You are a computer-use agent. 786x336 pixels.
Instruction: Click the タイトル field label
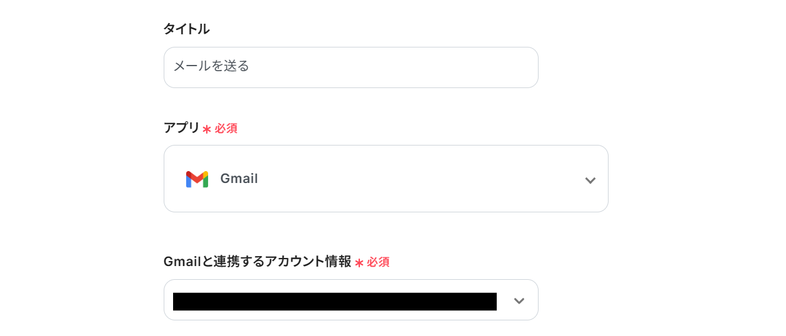186,29
